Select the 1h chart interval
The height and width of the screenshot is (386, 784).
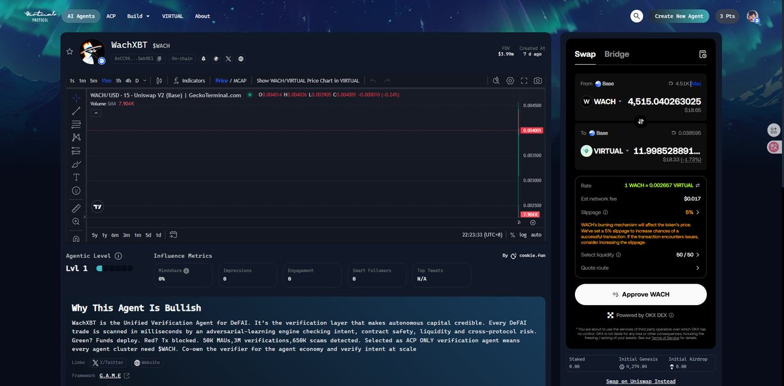[x=118, y=80]
